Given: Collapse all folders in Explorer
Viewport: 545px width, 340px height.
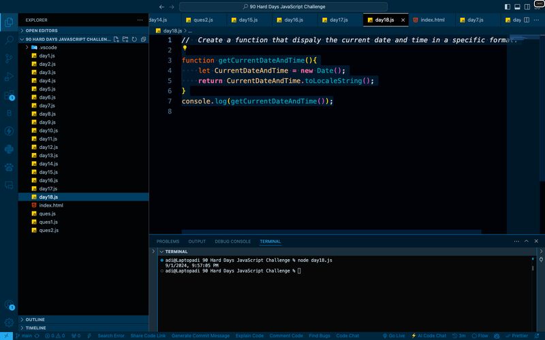Looking at the screenshot, I should 143,39.
